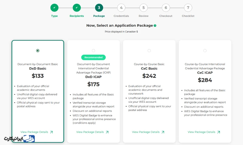The height and width of the screenshot is (145, 243).
Task: Click the step 7 Checklist circle
Action: pyautogui.click(x=188, y=8)
